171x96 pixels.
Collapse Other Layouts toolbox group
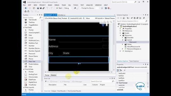point(24,87)
